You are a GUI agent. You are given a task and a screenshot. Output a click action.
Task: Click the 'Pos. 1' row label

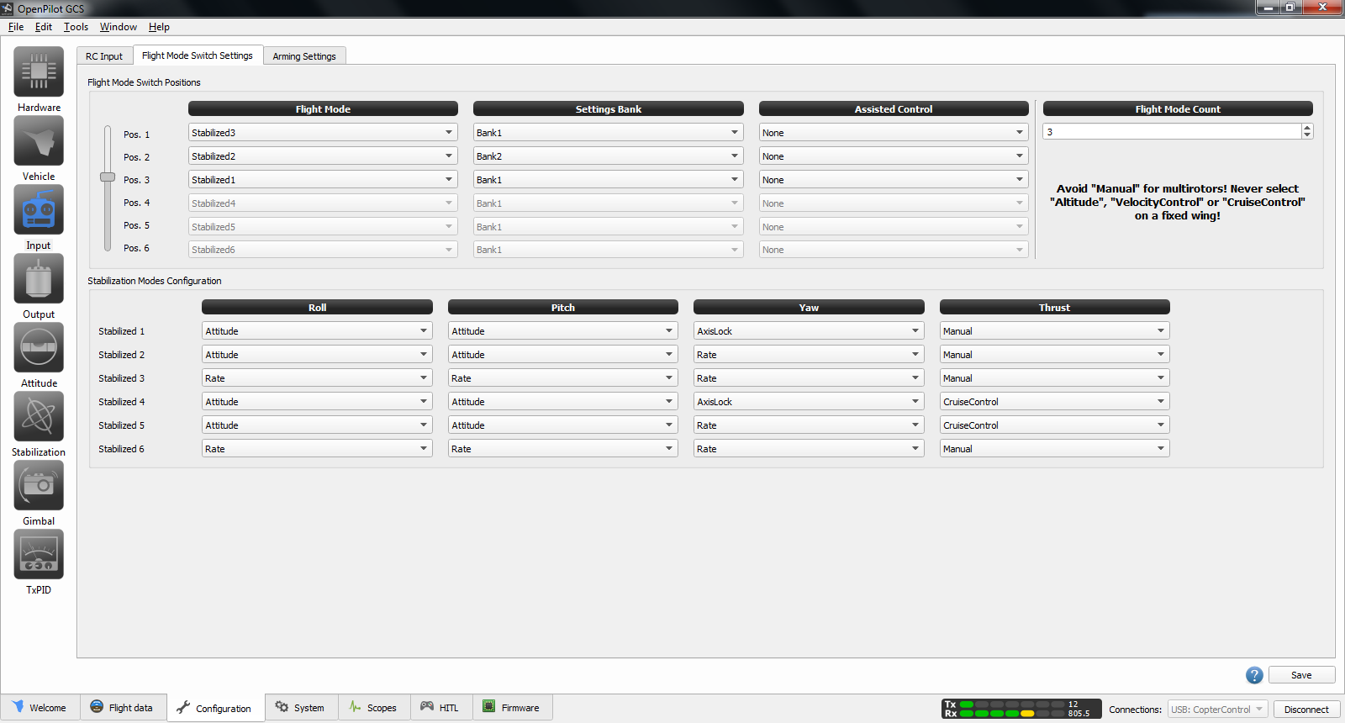(x=136, y=135)
